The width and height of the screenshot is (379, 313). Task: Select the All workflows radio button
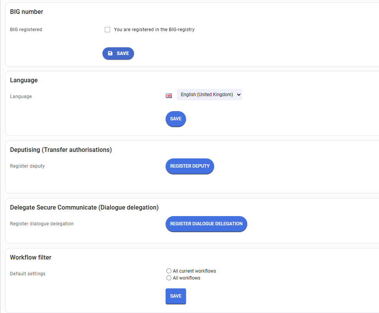169,278
